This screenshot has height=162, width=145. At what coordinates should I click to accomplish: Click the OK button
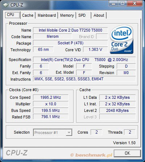[127, 153]
